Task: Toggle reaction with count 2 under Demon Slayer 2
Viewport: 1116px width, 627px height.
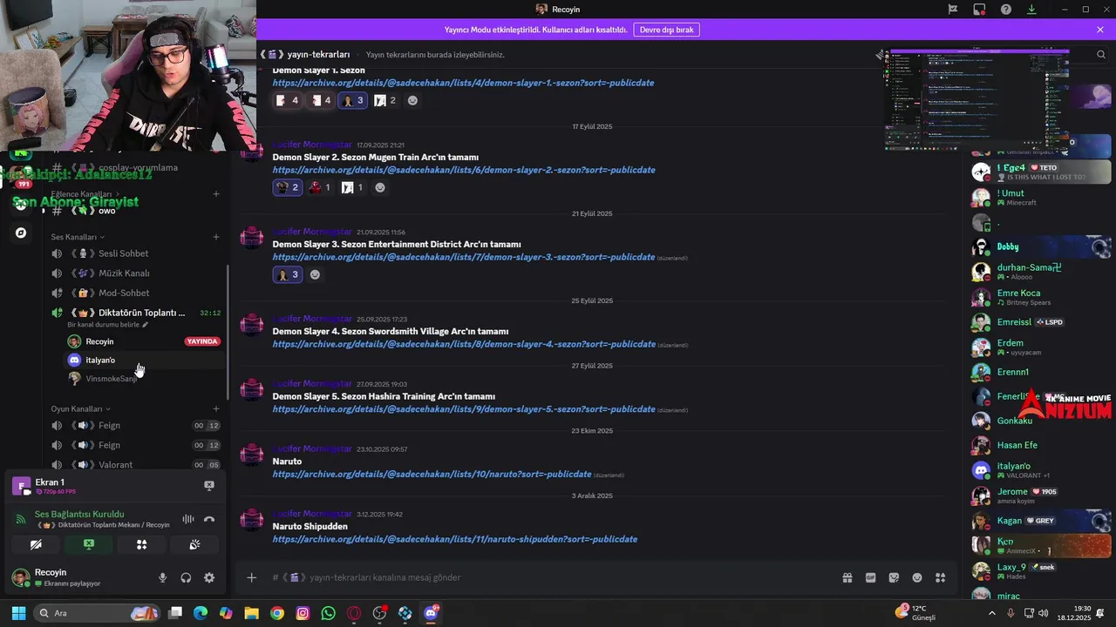Action: [x=288, y=187]
